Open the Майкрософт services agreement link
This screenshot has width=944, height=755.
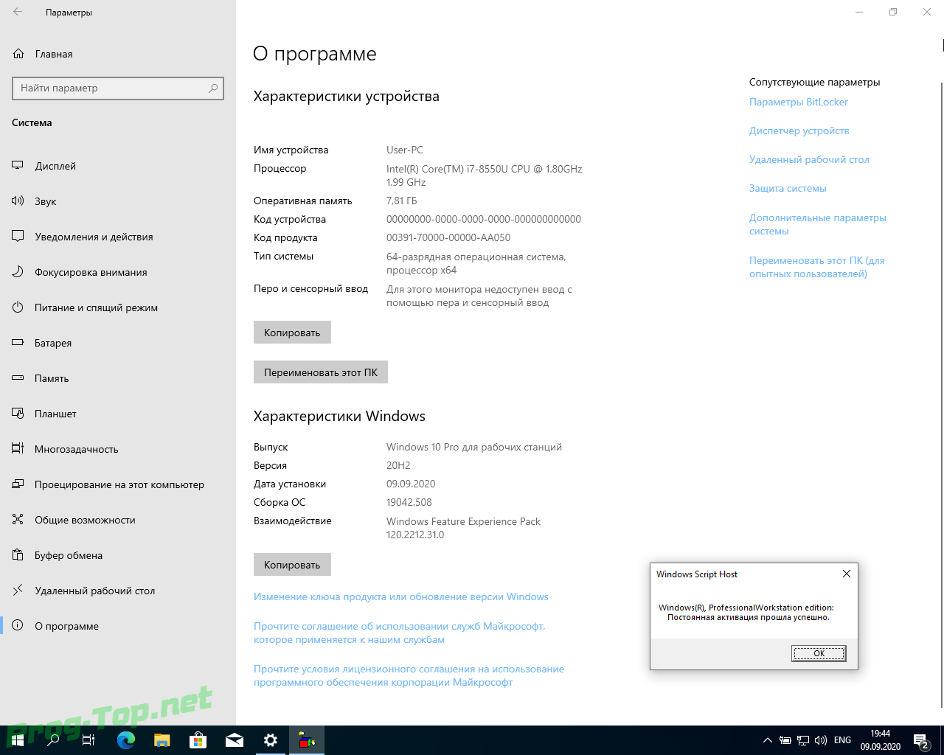pos(400,633)
